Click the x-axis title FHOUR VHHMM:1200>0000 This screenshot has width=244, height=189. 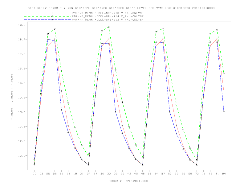pyautogui.click(x=128, y=181)
